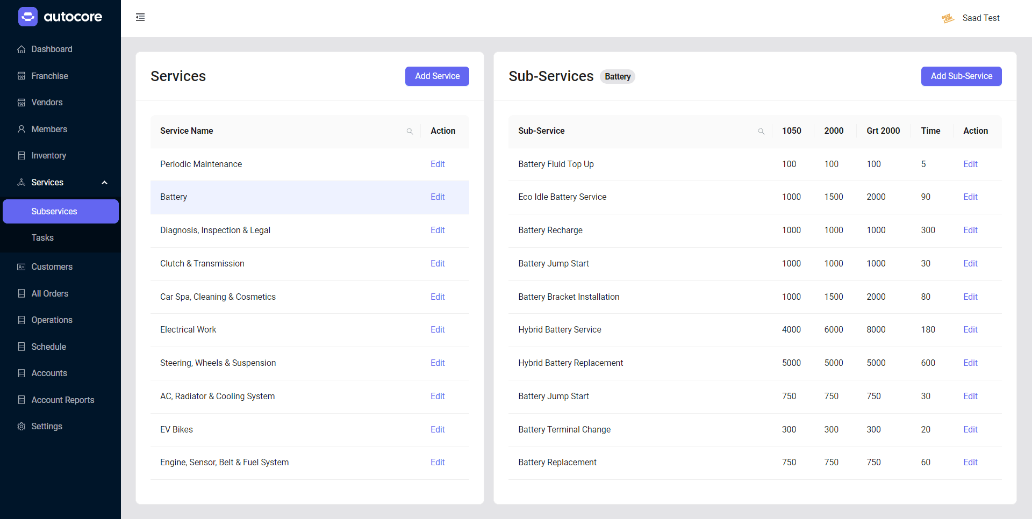Click the Franchise sidebar icon
Viewport: 1032px width, 519px height.
tap(21, 76)
